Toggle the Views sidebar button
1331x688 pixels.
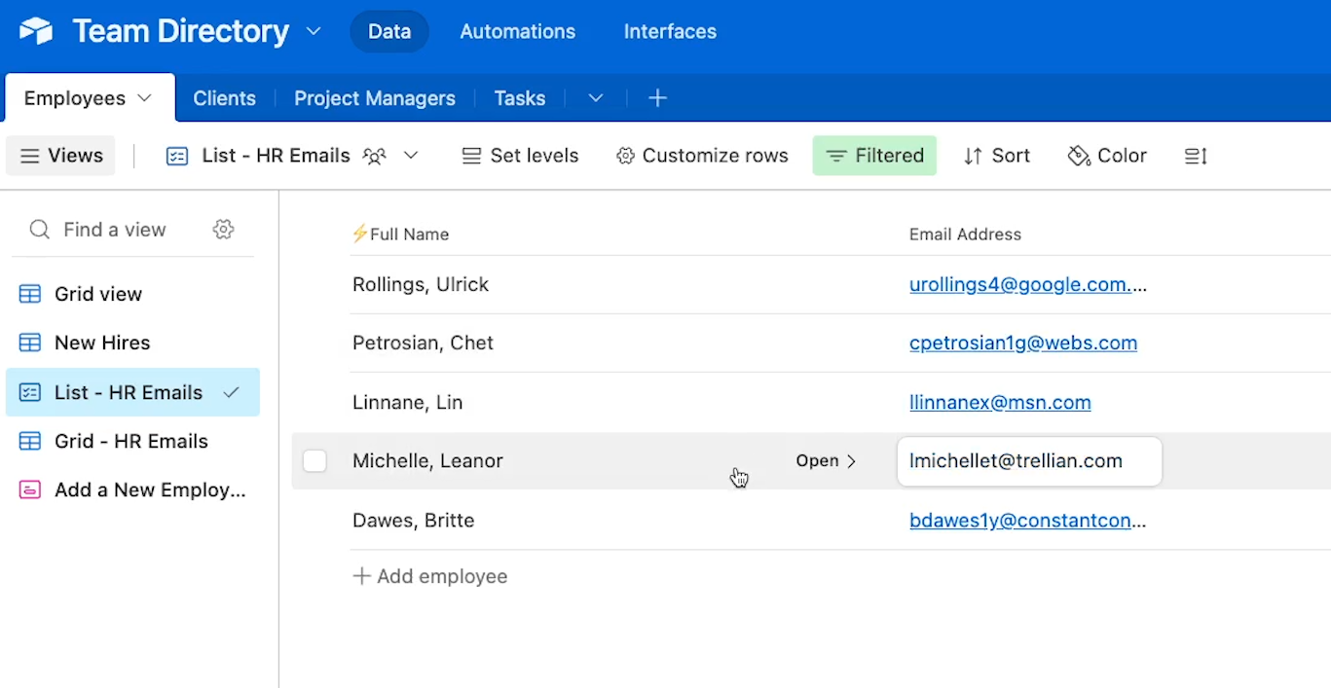point(61,156)
